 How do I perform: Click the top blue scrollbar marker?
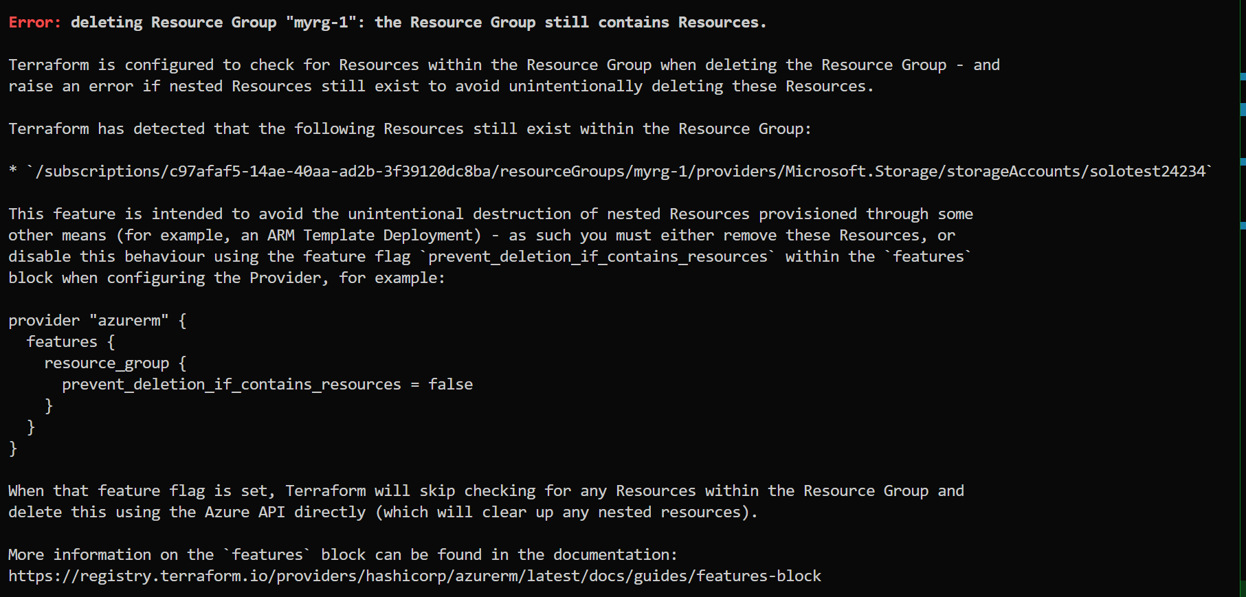(1243, 76)
